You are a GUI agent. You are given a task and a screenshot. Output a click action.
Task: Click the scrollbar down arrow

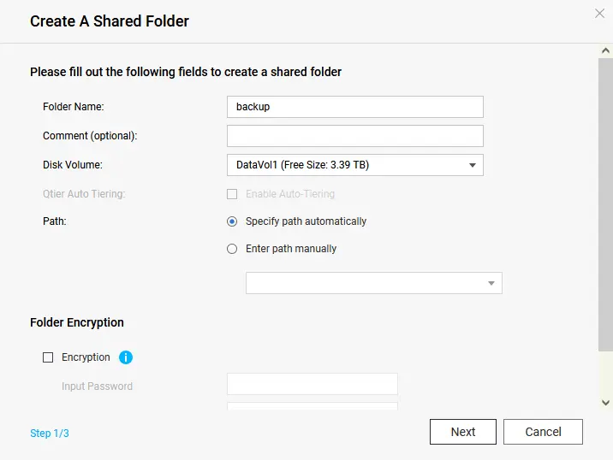coord(605,403)
